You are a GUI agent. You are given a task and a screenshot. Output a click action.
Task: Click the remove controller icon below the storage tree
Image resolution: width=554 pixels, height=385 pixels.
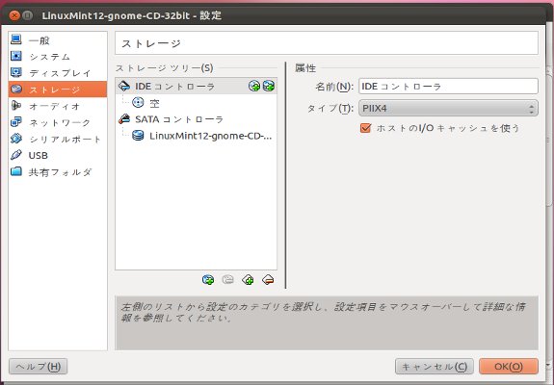click(268, 280)
